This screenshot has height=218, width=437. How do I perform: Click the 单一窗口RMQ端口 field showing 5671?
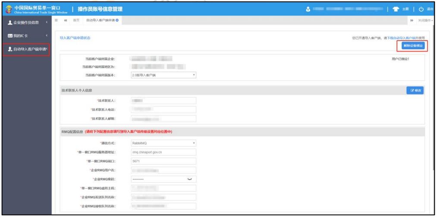coord(163,161)
